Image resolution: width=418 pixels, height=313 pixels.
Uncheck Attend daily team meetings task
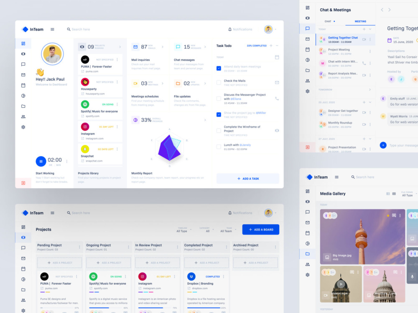click(219, 68)
